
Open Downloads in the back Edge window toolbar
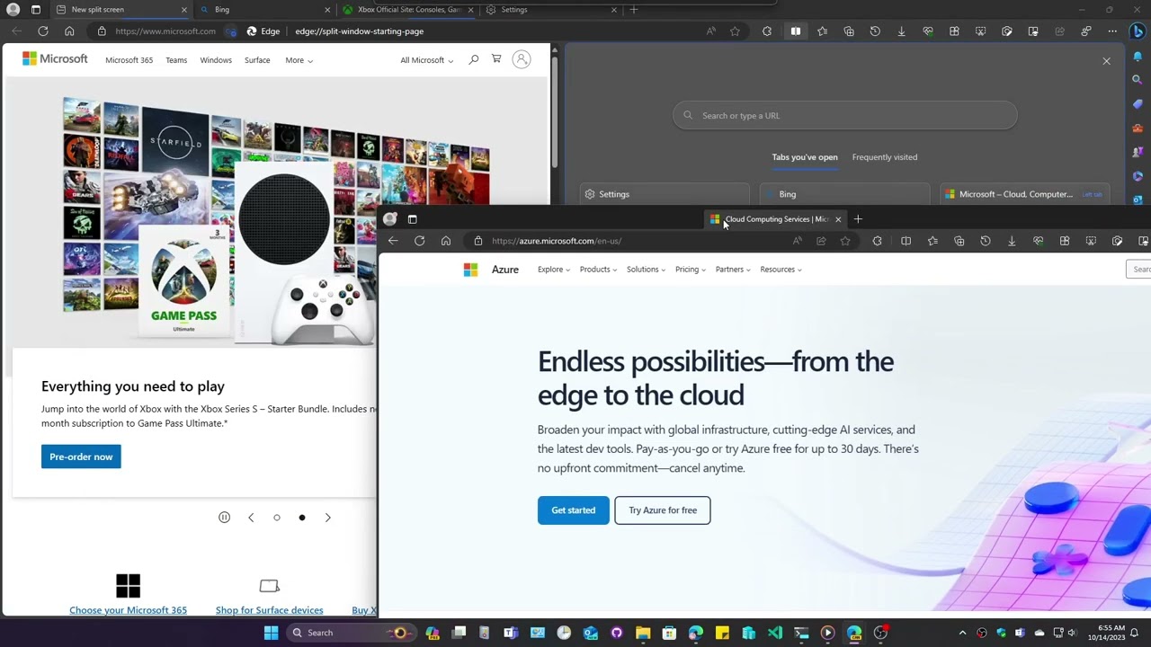click(901, 31)
